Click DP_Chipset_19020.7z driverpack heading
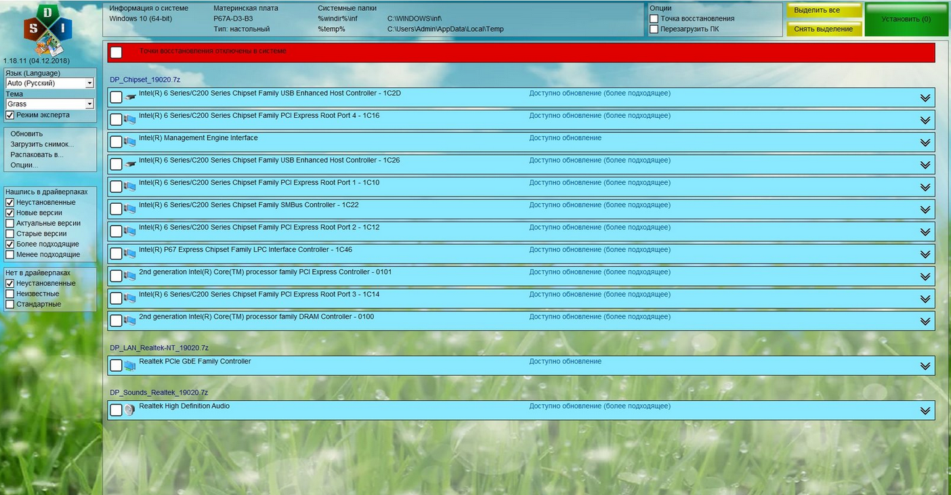This screenshot has height=495, width=951. click(x=145, y=80)
